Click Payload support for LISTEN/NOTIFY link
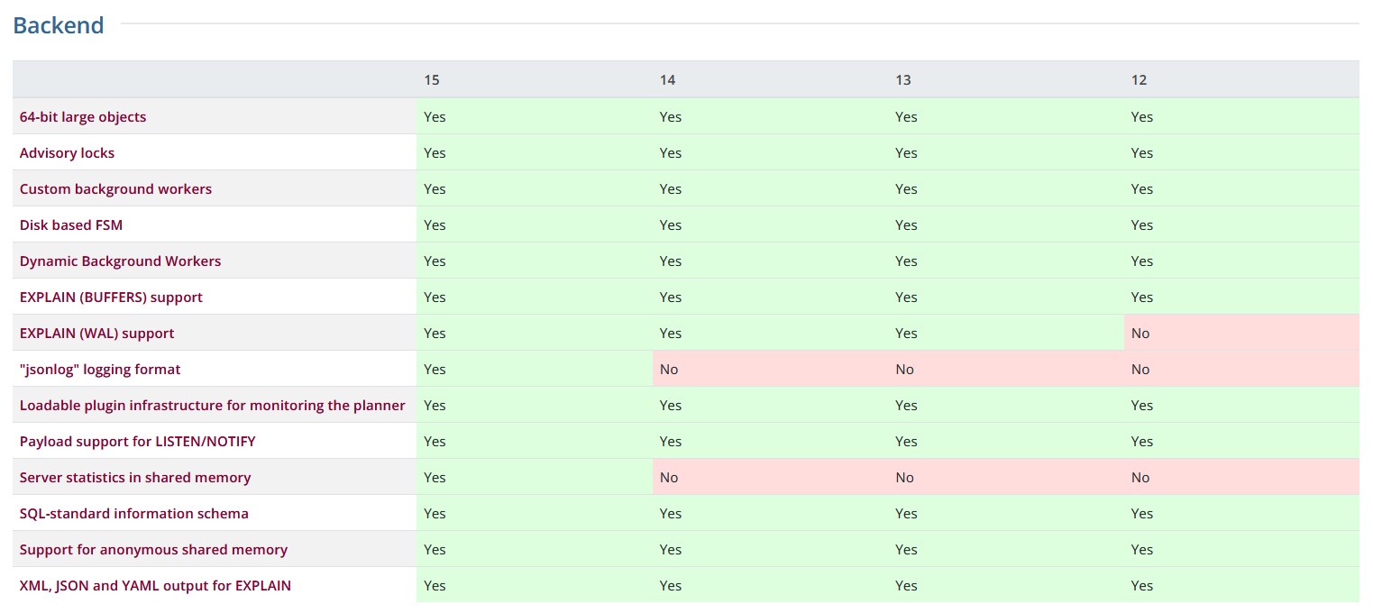 click(137, 442)
